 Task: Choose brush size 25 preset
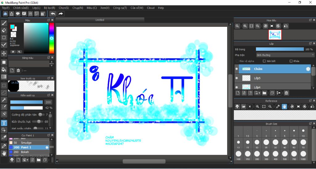click(266, 144)
